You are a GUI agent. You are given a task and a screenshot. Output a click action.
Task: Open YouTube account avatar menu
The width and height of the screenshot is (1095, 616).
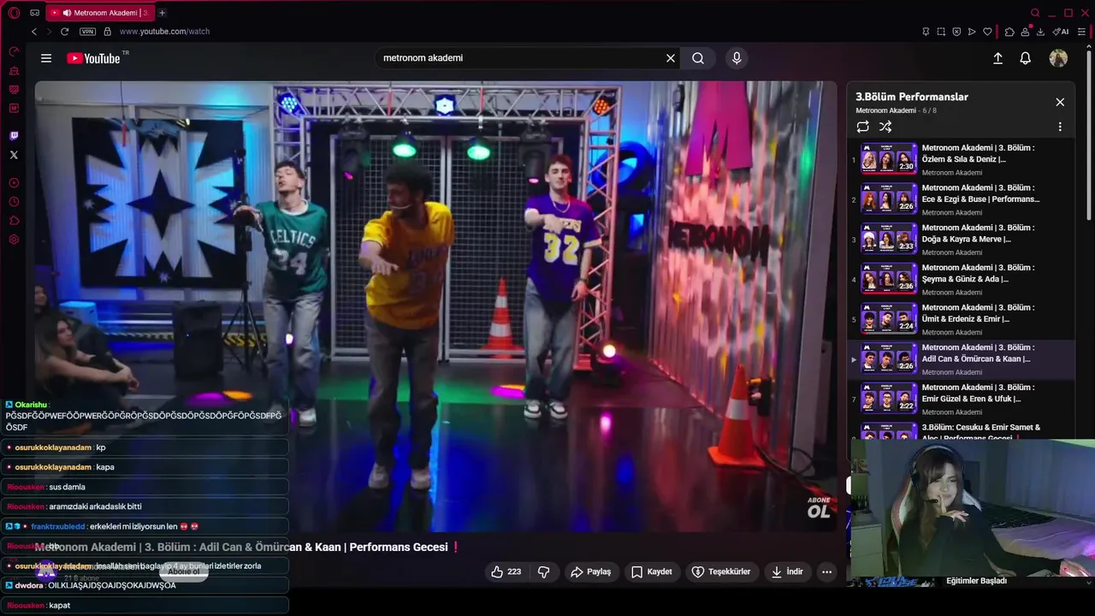coord(1058,58)
